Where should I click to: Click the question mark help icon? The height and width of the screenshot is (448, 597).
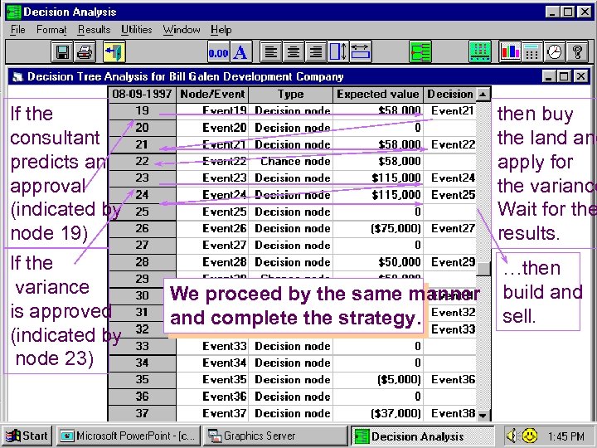(x=577, y=51)
